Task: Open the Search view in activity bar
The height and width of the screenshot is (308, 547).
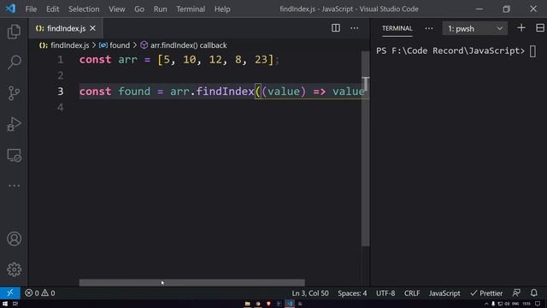Action: point(14,62)
